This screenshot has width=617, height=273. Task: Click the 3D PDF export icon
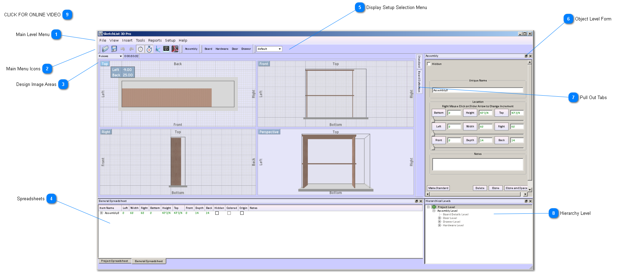point(175,49)
